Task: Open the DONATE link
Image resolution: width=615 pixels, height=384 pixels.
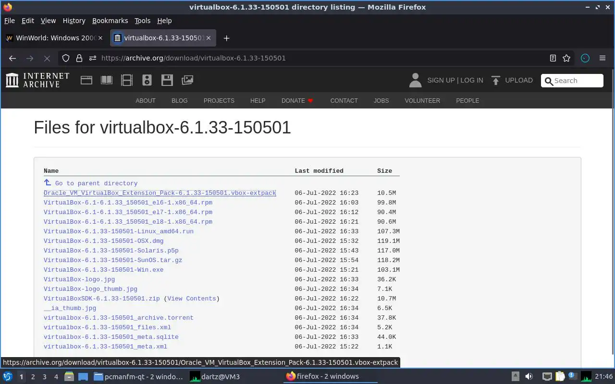Action: [297, 101]
